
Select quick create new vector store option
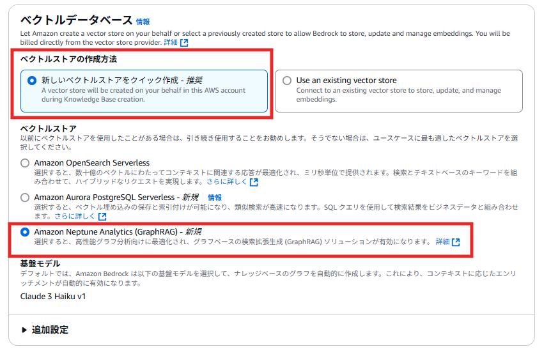point(32,81)
